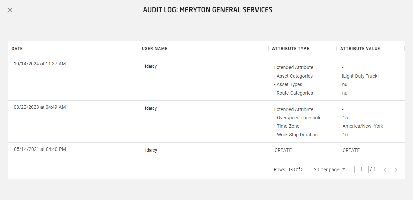413x200 pixels.
Task: Click the page number input field
Action: click(x=361, y=169)
